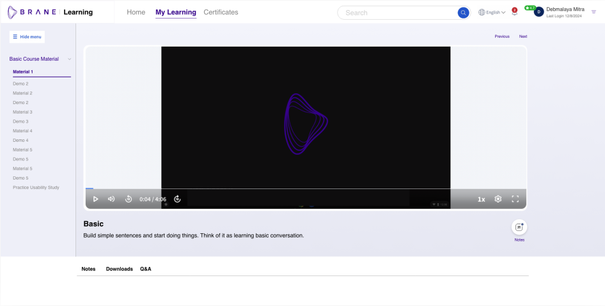Screen dimensions: 605x306
Task: Open video settings gear
Action: click(498, 199)
